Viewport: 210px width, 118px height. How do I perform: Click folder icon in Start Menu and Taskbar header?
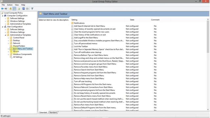[41, 14]
